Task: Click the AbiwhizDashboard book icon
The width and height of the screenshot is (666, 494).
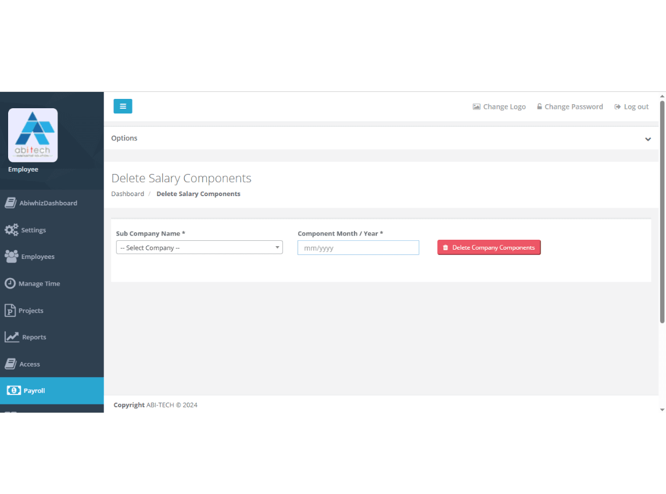Action: click(x=10, y=203)
